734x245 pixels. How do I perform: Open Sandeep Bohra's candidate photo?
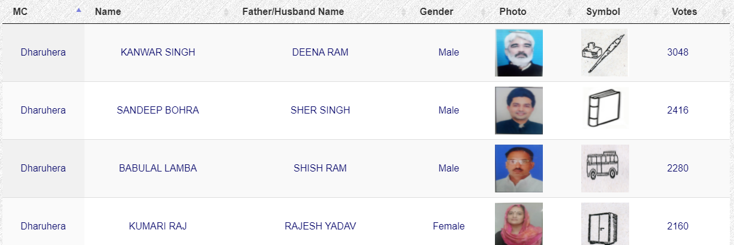[x=518, y=111]
